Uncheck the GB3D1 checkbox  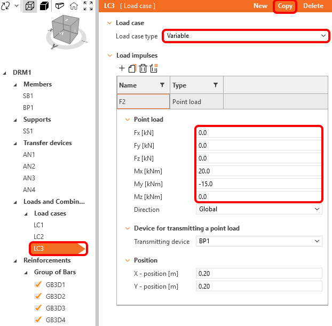38,285
